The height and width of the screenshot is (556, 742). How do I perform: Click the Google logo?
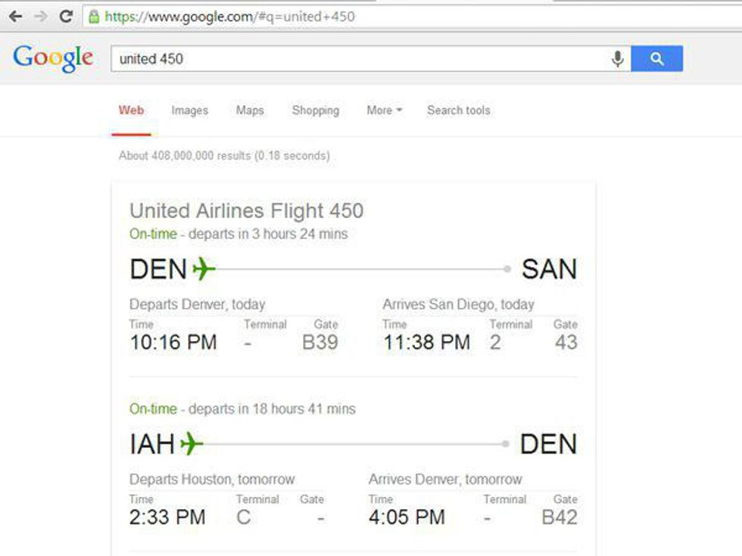pyautogui.click(x=53, y=57)
